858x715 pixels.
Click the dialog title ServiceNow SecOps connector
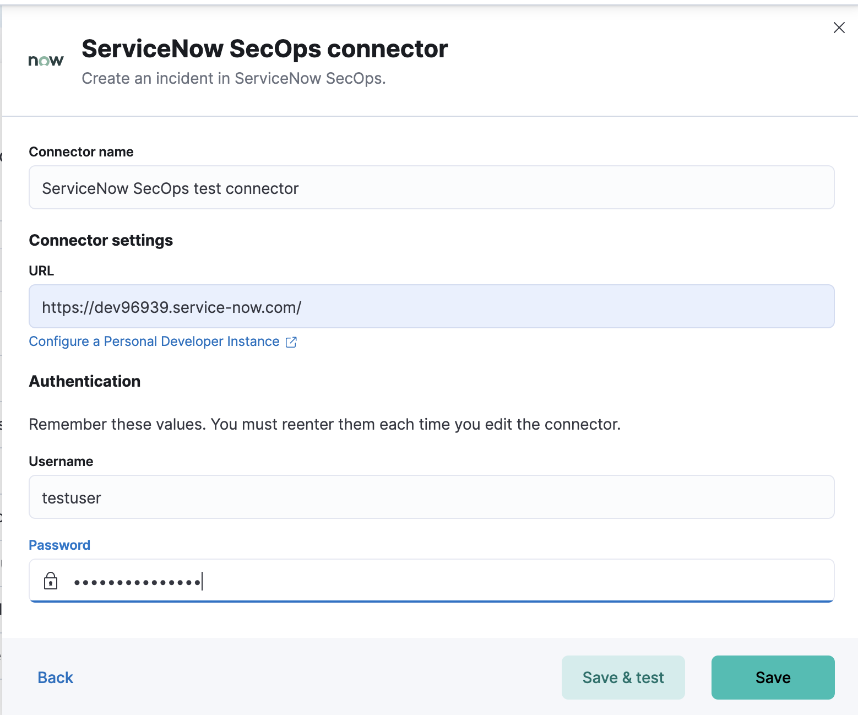point(265,48)
